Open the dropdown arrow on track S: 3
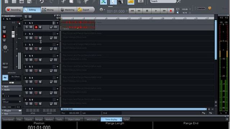The height and width of the screenshot is (129, 230). click(x=57, y=45)
